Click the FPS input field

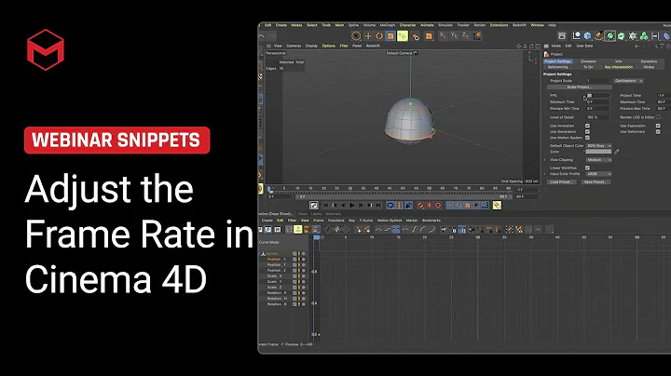click(x=597, y=96)
